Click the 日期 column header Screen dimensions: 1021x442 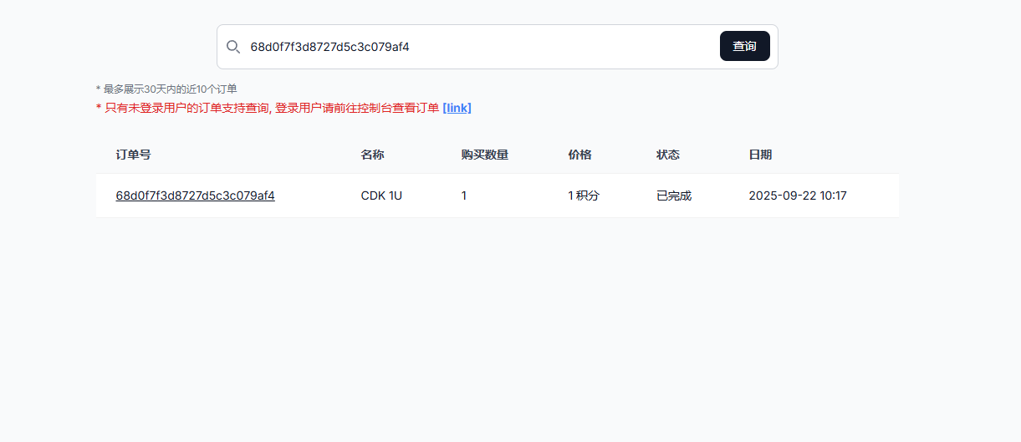760,155
